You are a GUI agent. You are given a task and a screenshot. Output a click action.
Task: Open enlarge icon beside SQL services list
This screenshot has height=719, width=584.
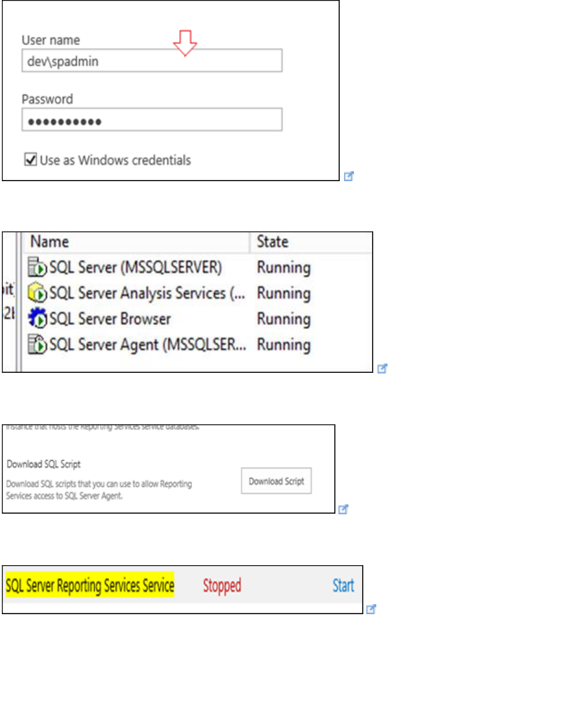click(x=383, y=368)
